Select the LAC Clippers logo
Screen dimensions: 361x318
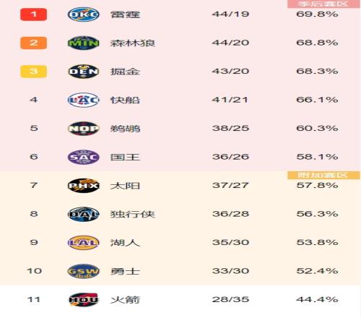pyautogui.click(x=83, y=100)
